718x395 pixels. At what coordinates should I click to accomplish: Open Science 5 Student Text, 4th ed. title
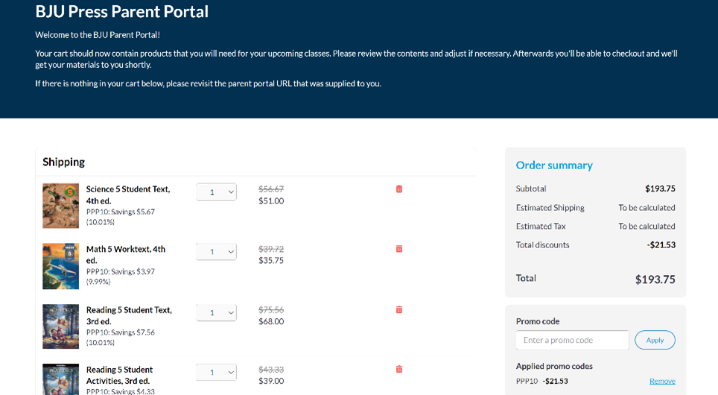pos(128,195)
